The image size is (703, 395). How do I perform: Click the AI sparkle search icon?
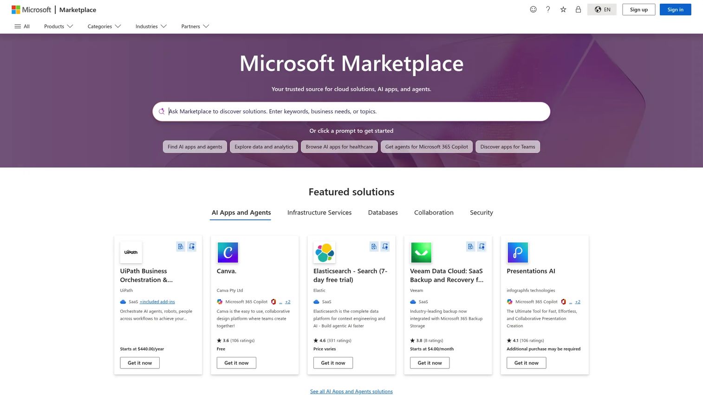[x=162, y=111]
